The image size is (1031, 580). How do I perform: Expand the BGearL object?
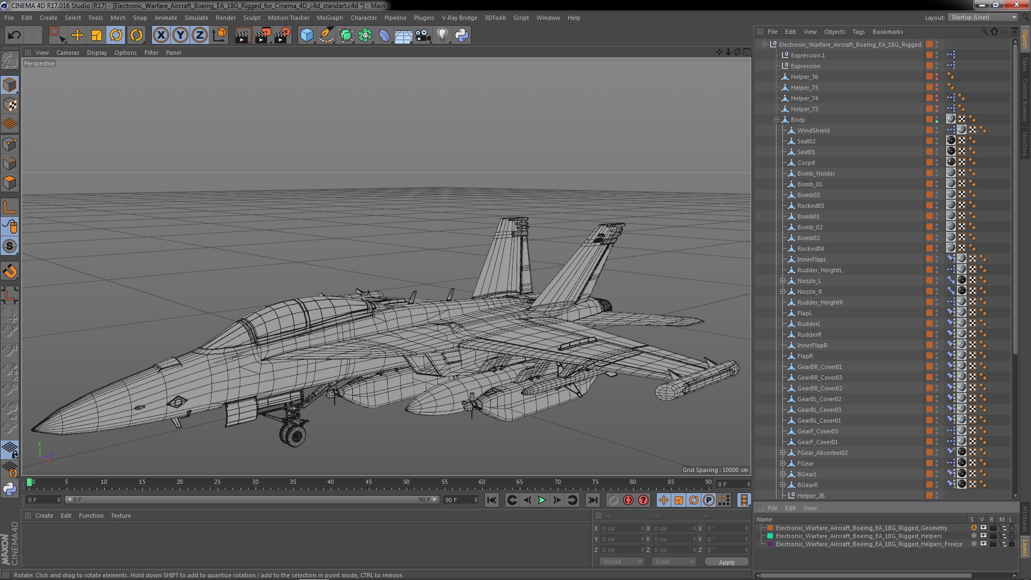click(783, 474)
